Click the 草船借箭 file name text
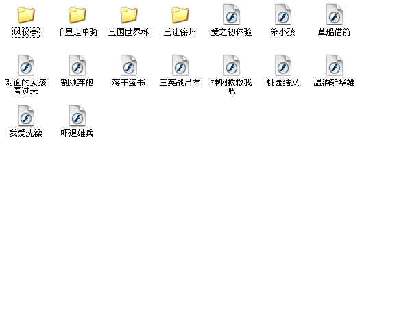The width and height of the screenshot is (399, 329). (334, 32)
